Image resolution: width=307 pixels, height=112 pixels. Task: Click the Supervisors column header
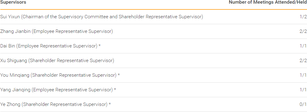[x=13, y=2]
